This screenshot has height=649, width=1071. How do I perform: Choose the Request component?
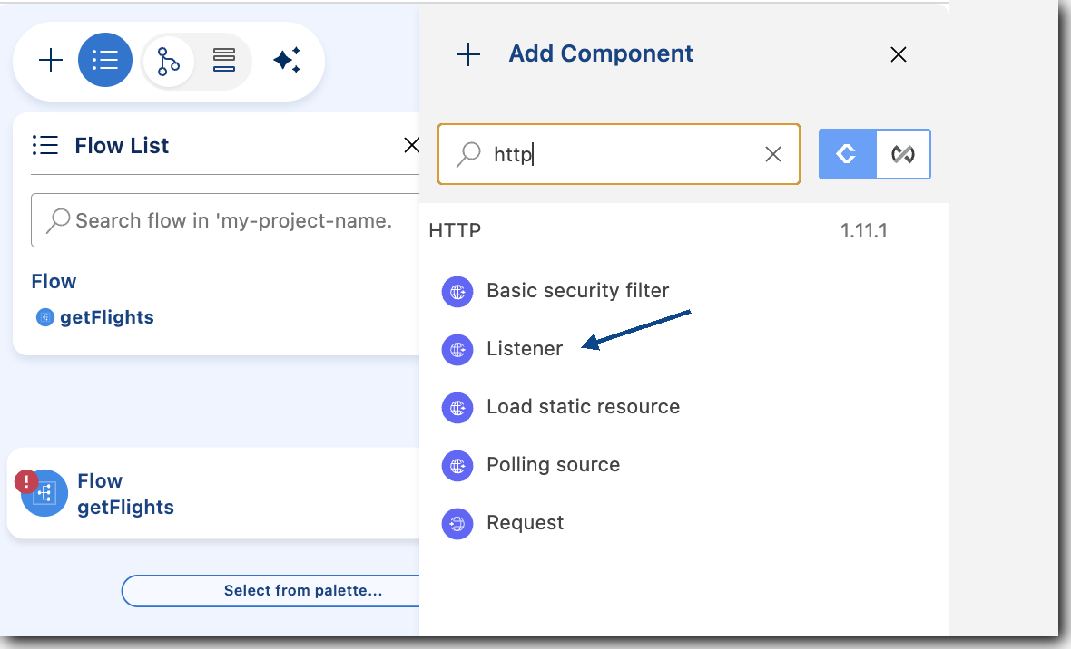pos(526,523)
